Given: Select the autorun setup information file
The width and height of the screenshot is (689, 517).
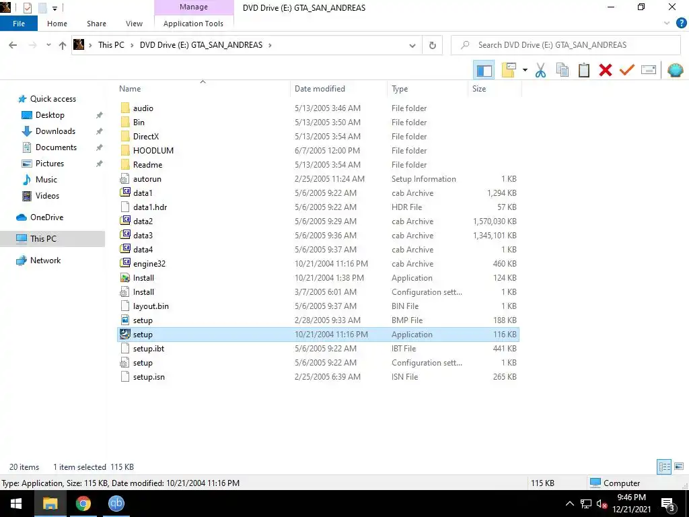Looking at the screenshot, I should coord(147,179).
